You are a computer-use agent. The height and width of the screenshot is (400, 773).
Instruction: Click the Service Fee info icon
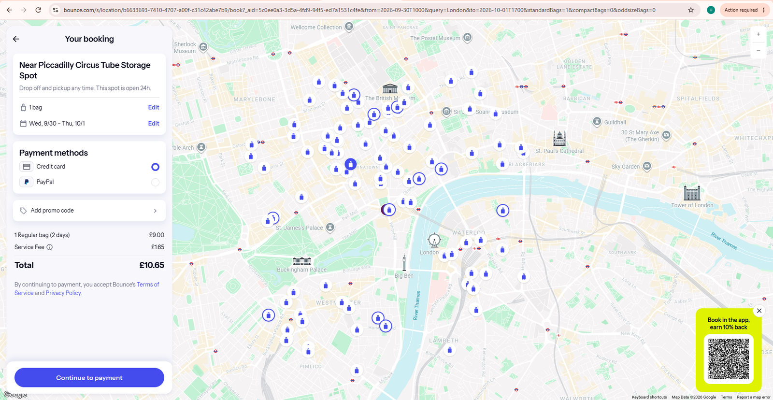pos(49,247)
